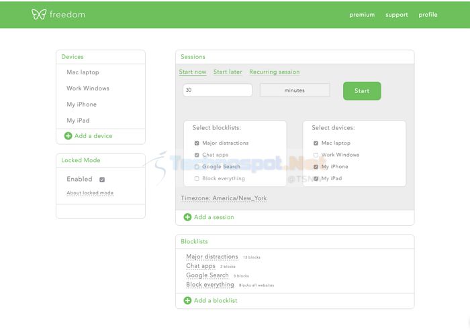Open the Block everything blocklist entry
Image resolution: width=470 pixels, height=335 pixels.
tap(209, 285)
